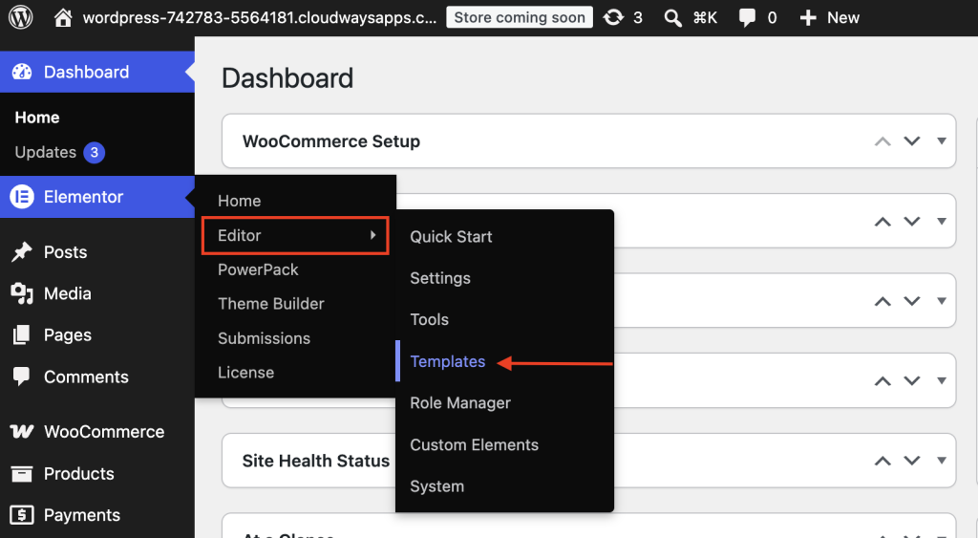Click the Site Health Status title

[315, 461]
